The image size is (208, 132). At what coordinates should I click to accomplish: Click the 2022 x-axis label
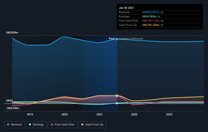pyautogui.click(x=134, y=114)
